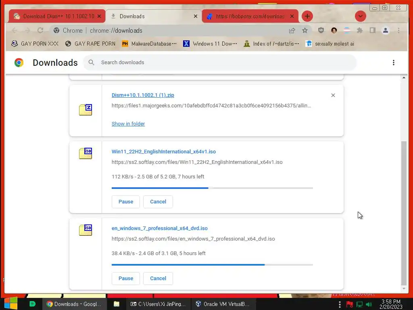Close the Downloads tab
Viewport: 413px width, 310px height.
tap(196, 16)
